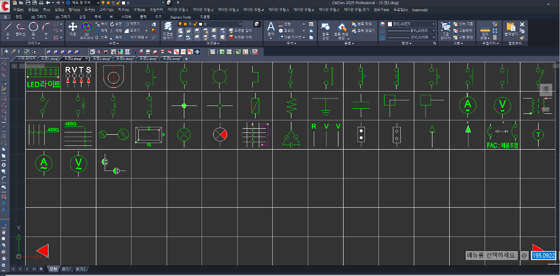This screenshot has width=560, height=276.
Task: Open the 파일(F) menu
Action: pyautogui.click(x=18, y=9)
